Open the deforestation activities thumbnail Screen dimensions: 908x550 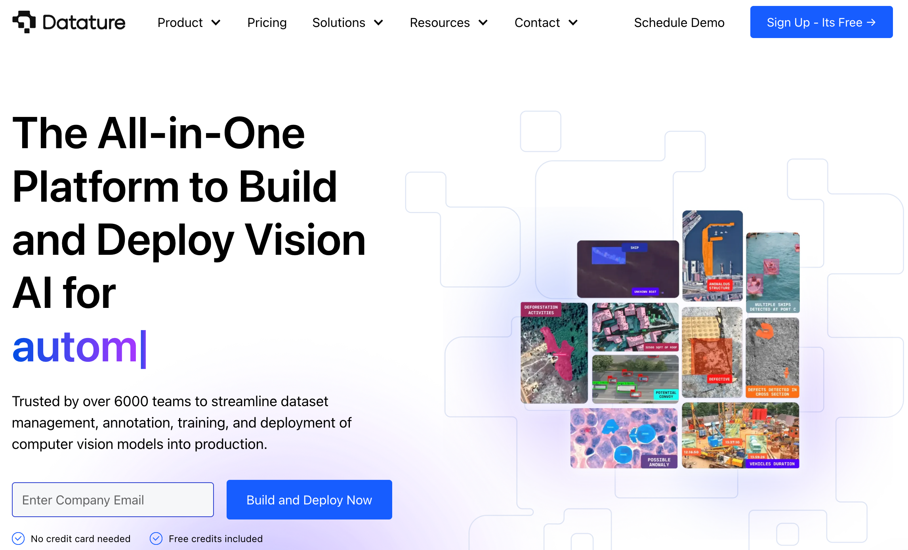(554, 350)
